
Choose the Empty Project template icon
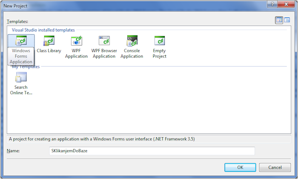tap(160, 41)
